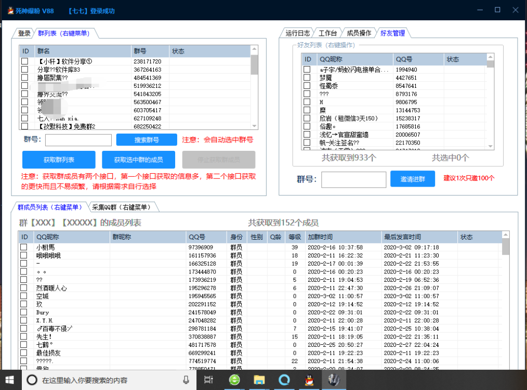Image resolution: width=527 pixels, height=390 pixels.
Task: Open the blue circle browser on taskbar
Action: coord(284,380)
